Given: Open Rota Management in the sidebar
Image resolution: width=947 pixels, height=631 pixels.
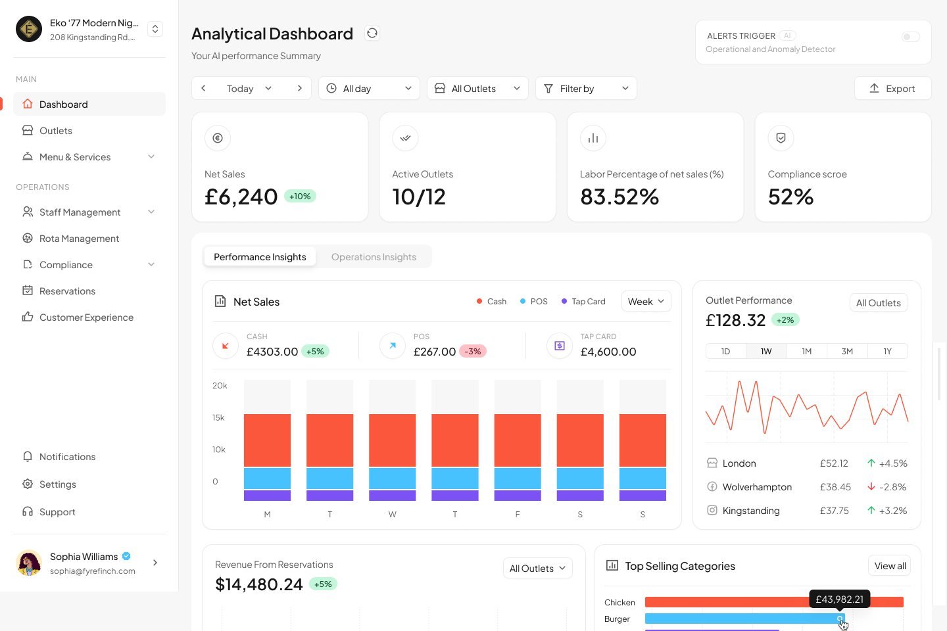Looking at the screenshot, I should coord(89,238).
